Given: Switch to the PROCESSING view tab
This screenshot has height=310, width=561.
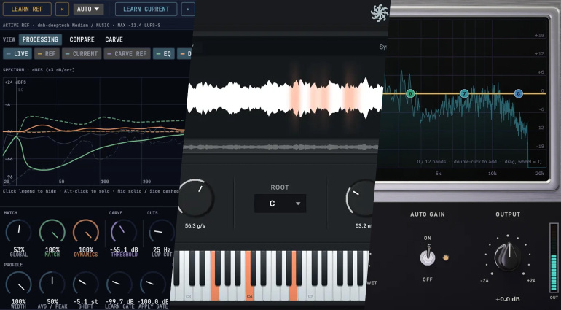Looking at the screenshot, I should 40,39.
